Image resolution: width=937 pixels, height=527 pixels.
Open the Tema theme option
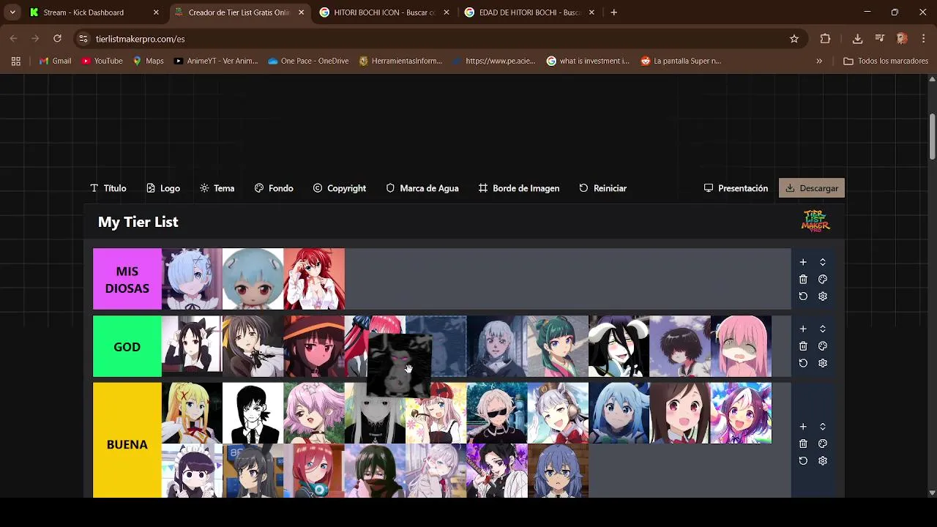tap(217, 188)
